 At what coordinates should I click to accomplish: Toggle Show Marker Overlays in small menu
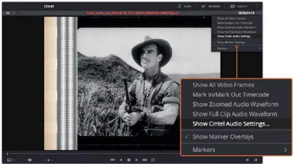[231, 42]
